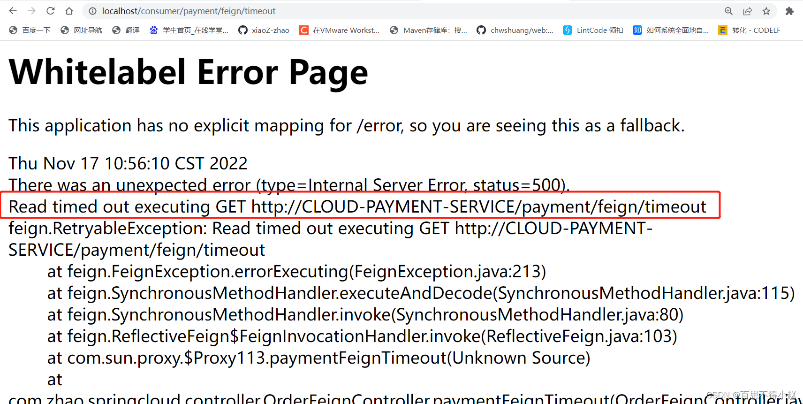803x404 pixels.
Task: Go back to the previous page
Action: click(x=13, y=11)
